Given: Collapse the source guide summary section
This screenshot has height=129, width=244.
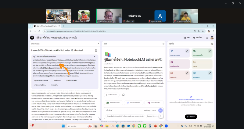Looking at the screenshot, I should click(94, 57).
